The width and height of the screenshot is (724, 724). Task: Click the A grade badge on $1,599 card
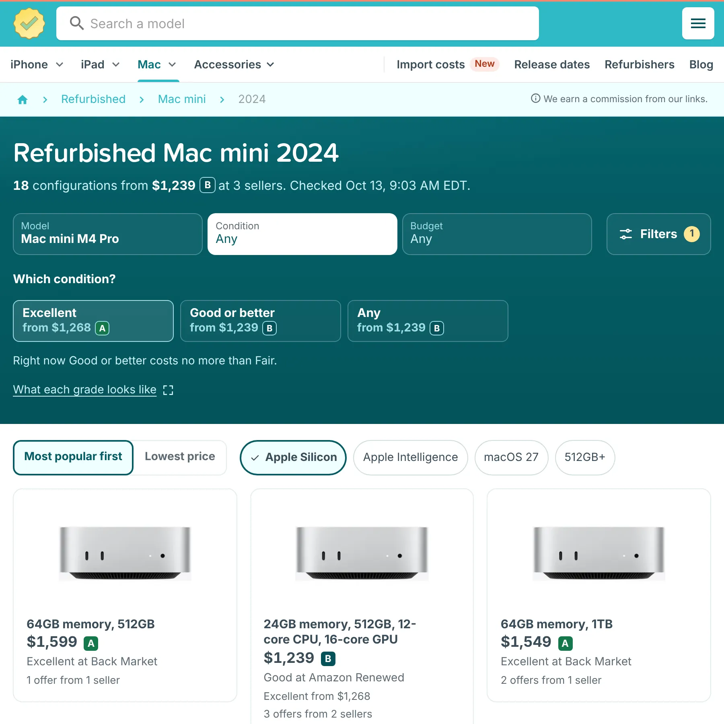tap(91, 644)
